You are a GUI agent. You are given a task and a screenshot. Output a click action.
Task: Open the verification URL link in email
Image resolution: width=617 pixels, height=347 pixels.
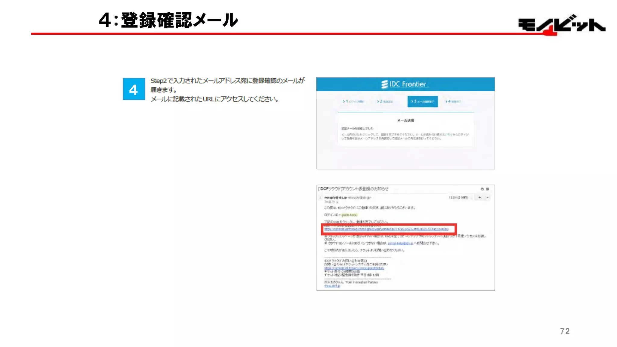click(x=386, y=229)
